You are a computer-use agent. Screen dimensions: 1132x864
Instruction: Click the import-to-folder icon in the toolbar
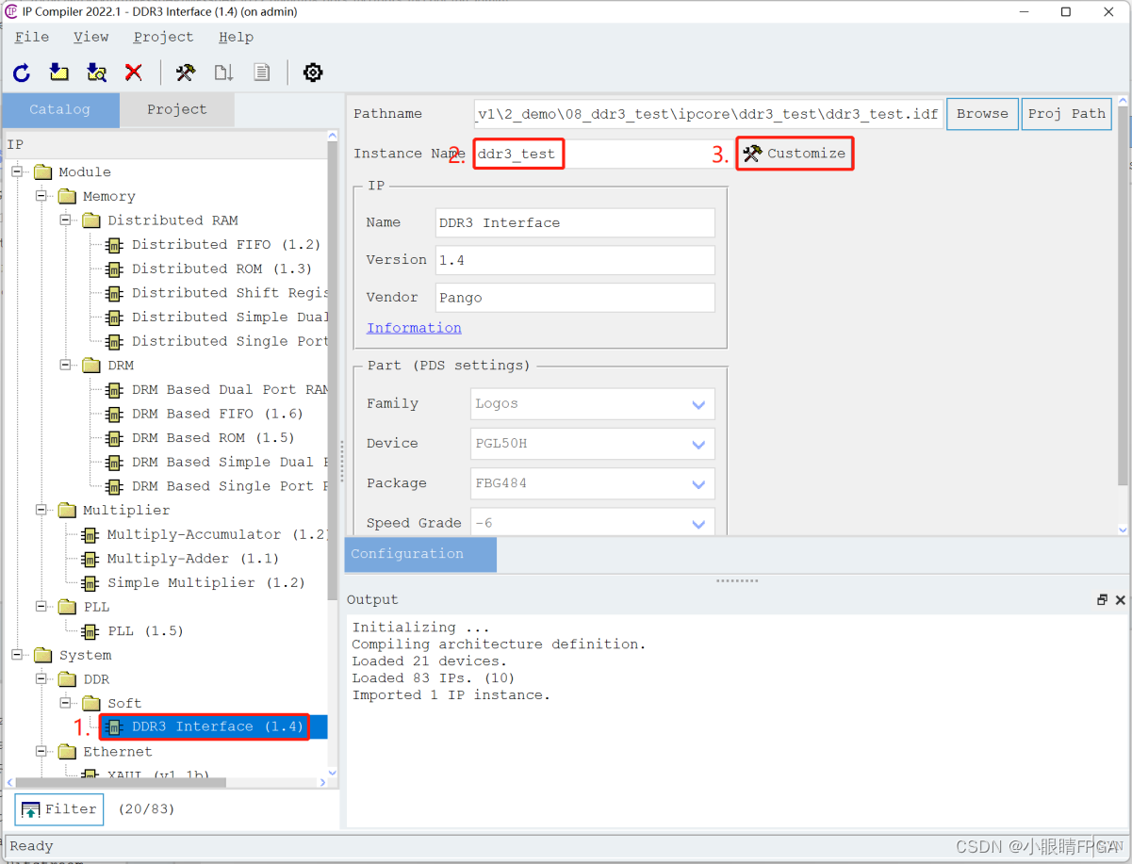(59, 73)
